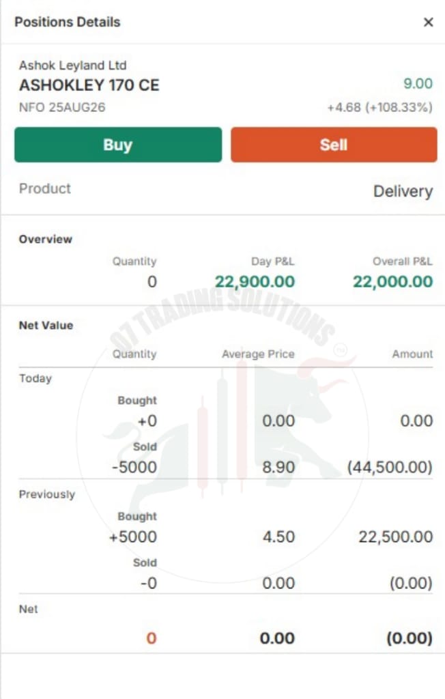Viewport: 445px width, 699px height.
Task: Click the NFO 25AUG26 expiry label
Action: pos(62,107)
